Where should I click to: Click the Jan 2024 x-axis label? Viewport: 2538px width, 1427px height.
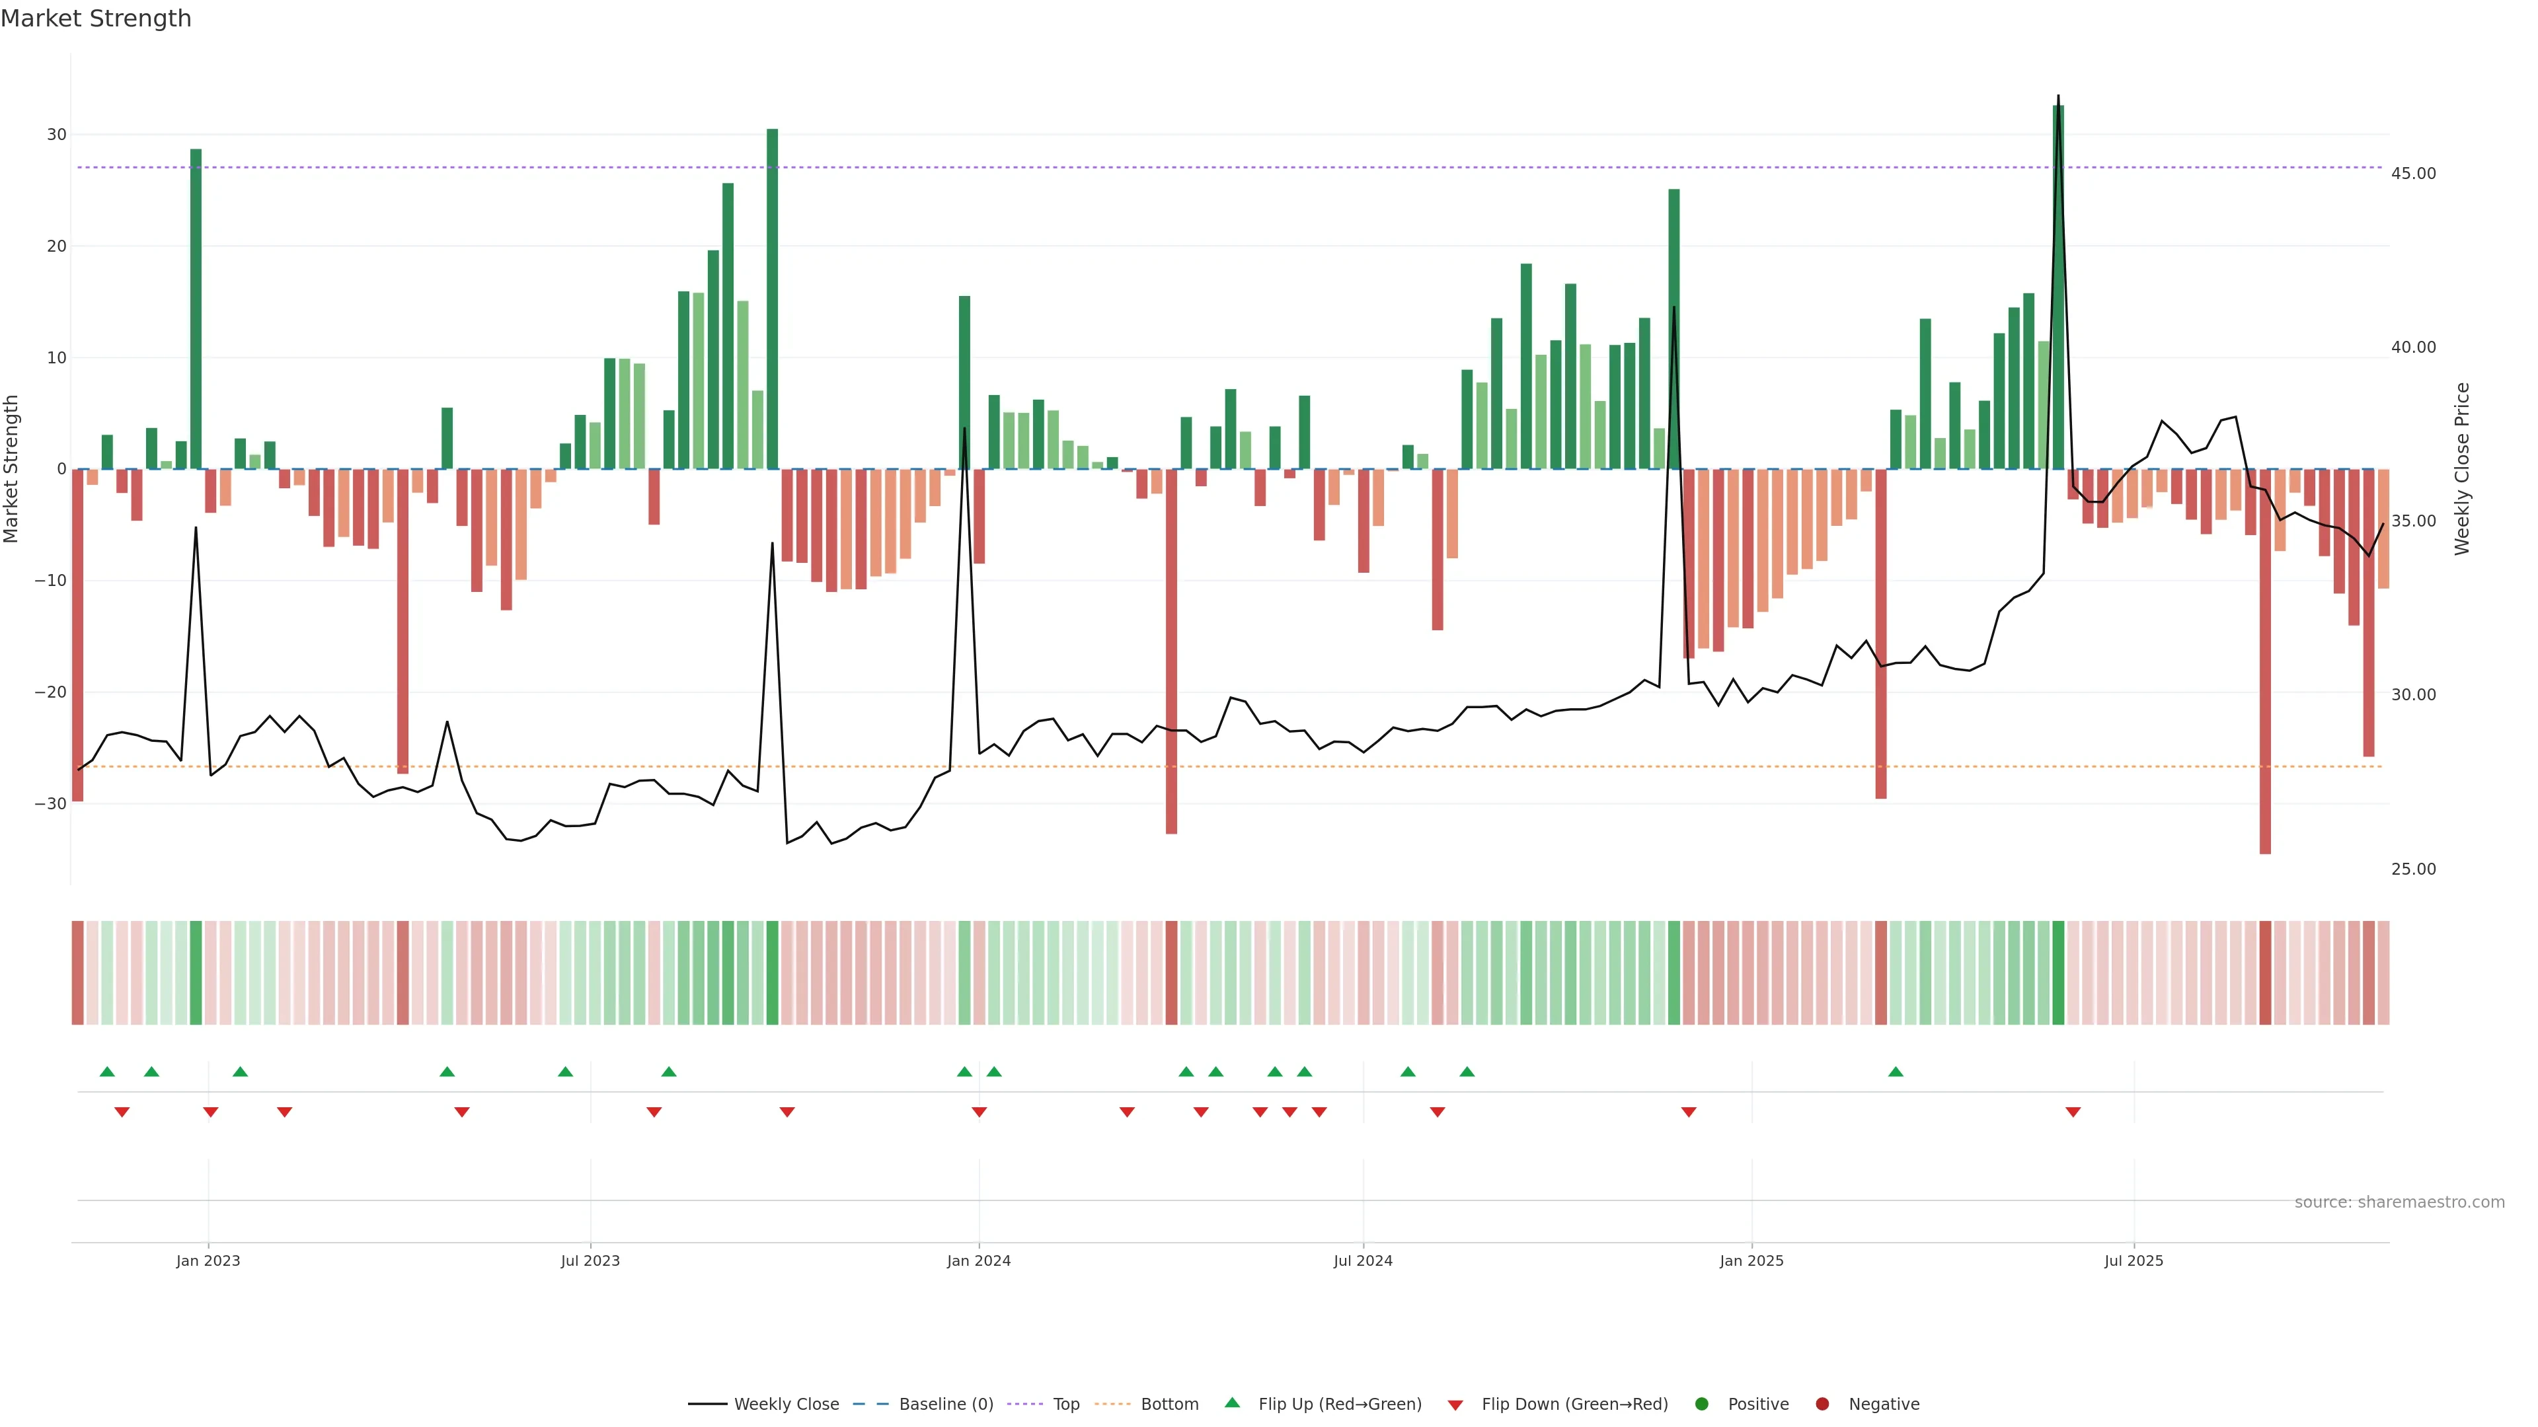click(x=978, y=1261)
